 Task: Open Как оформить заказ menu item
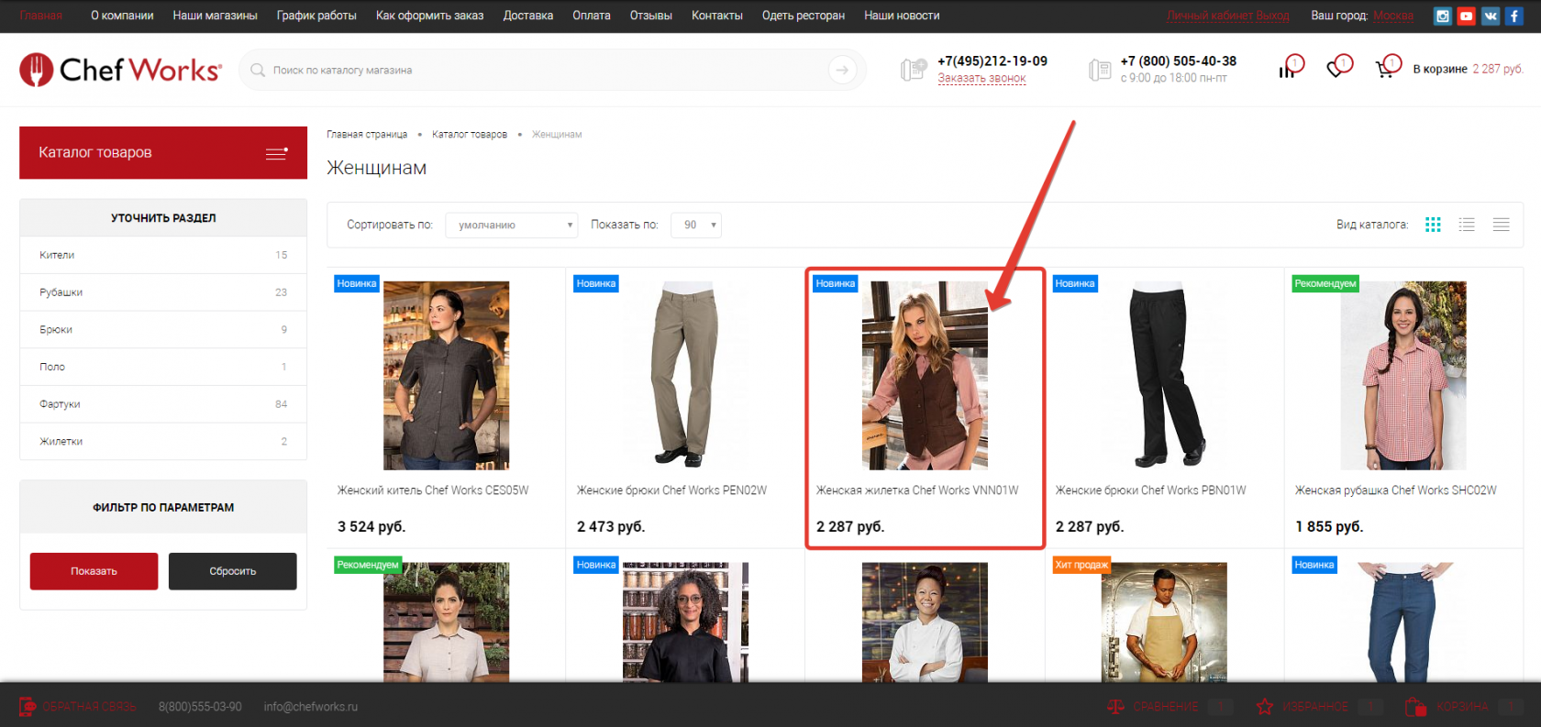429,16
